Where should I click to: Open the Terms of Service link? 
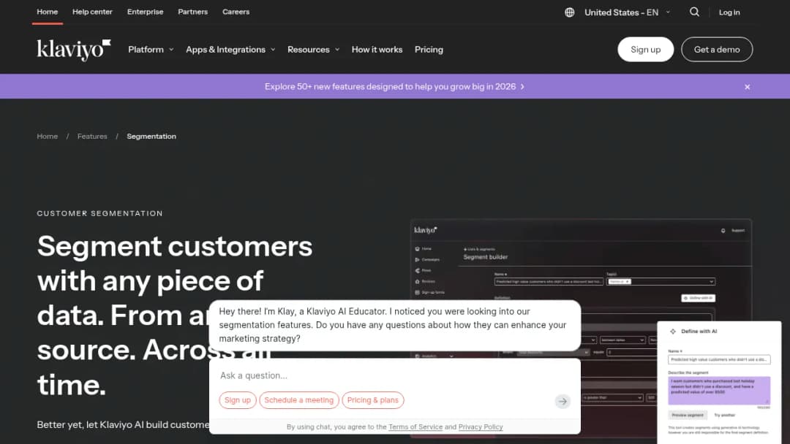(415, 427)
